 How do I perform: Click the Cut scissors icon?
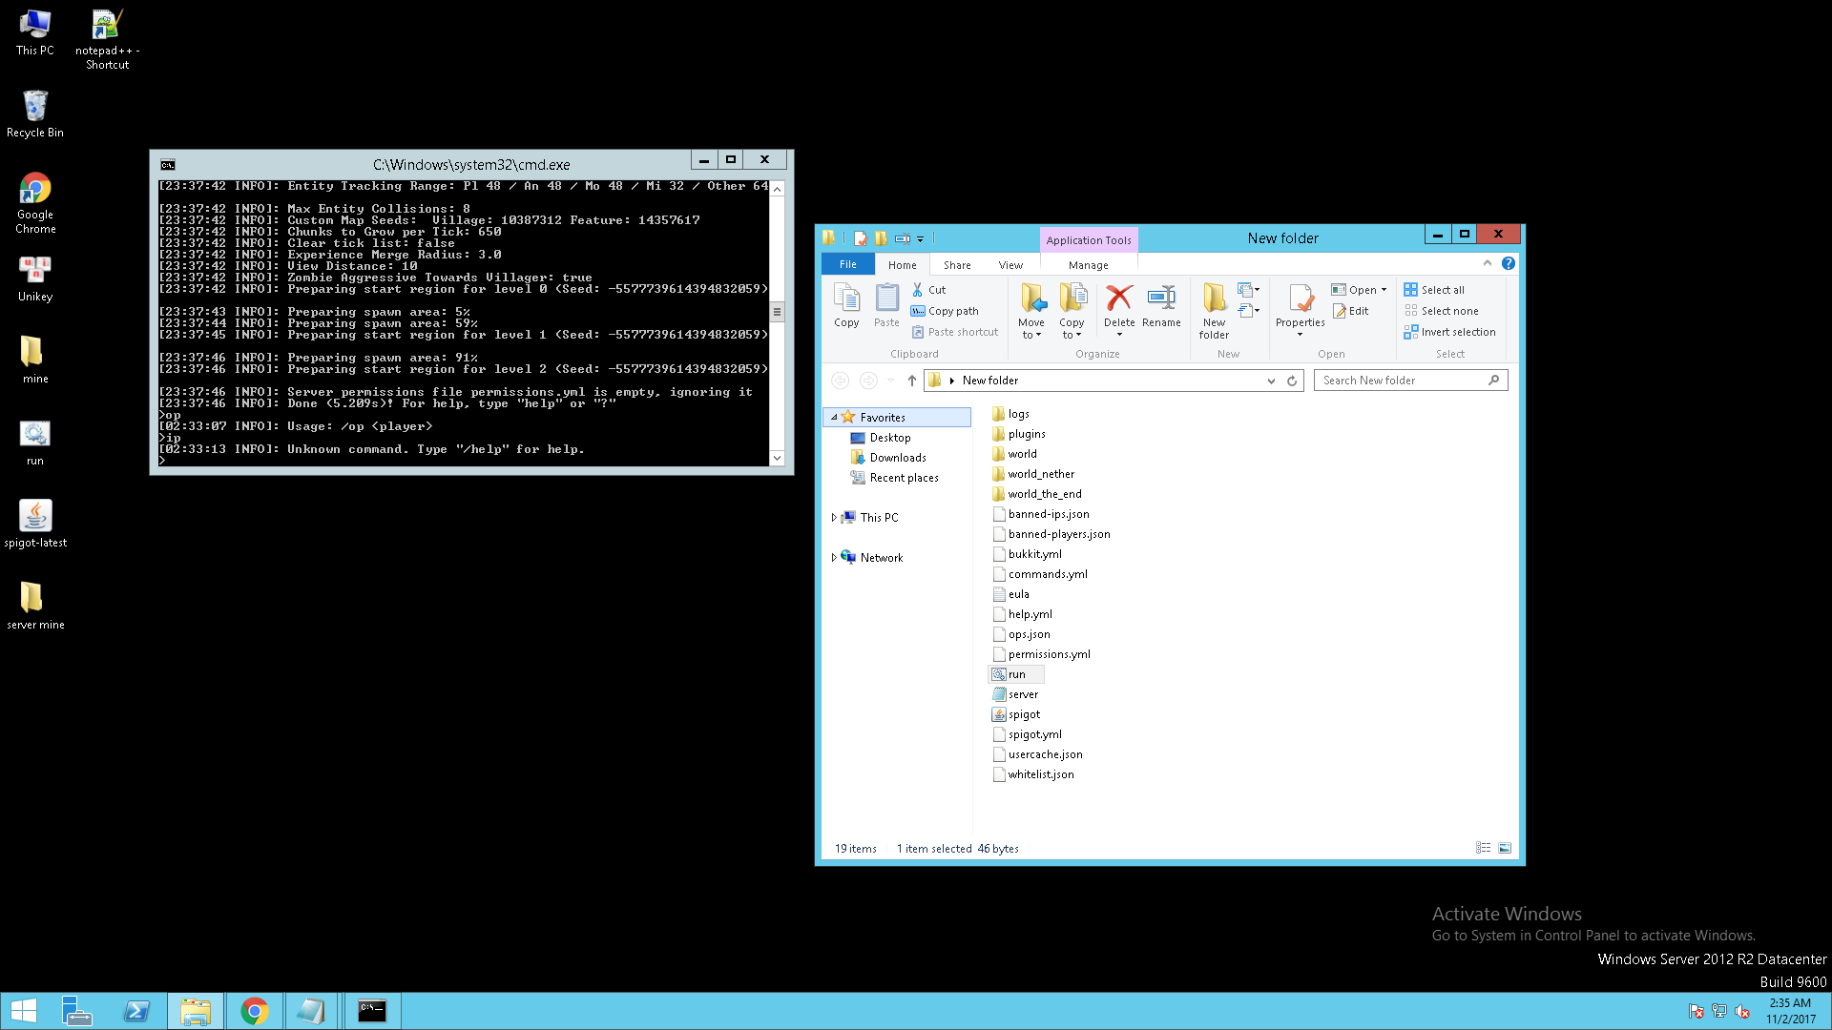pos(918,290)
